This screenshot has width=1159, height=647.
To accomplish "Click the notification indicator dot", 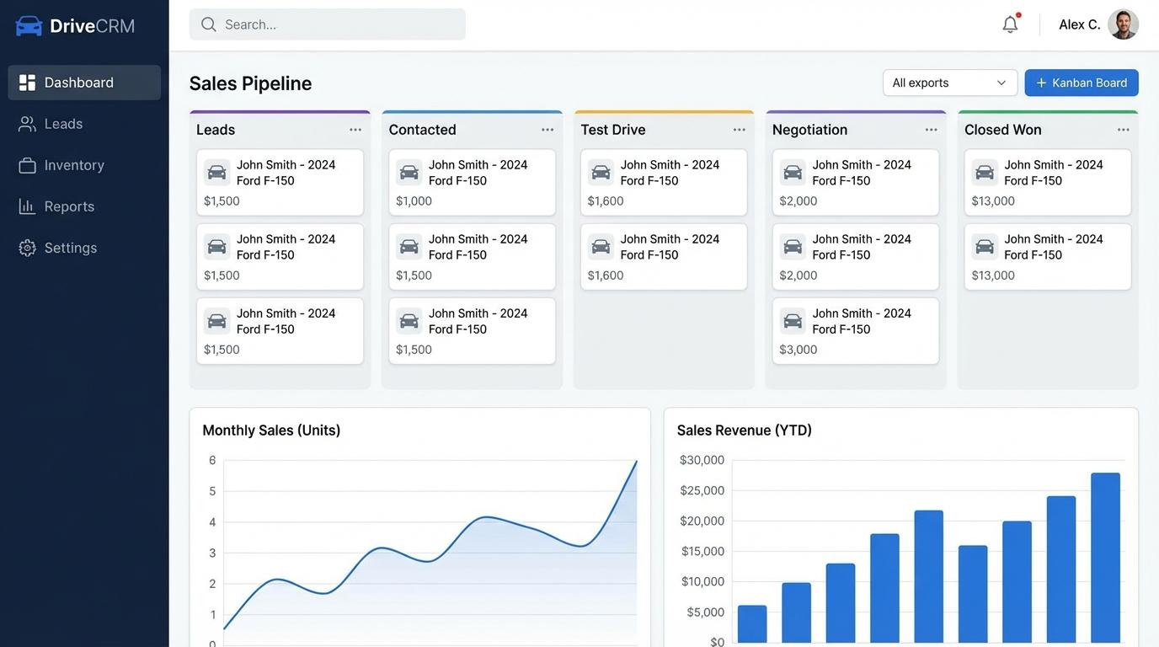I will 1017,13.
